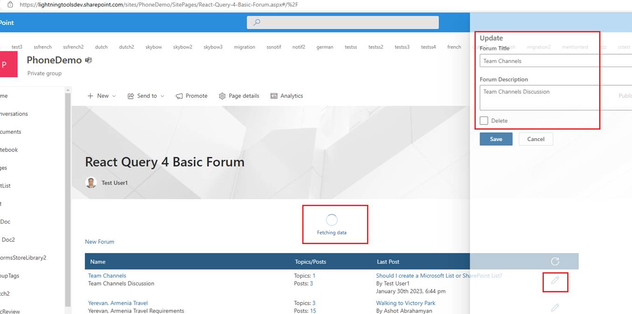Screen dimensions: 632x314
Task: Click the Teams icon beside PhoneDemo title
Action: (88, 61)
